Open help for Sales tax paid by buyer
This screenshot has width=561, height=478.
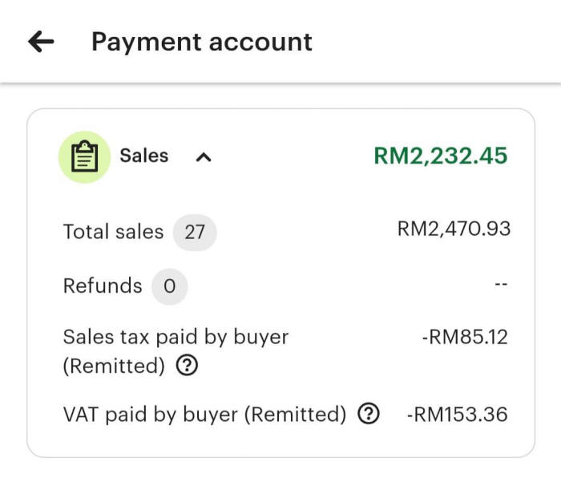[x=186, y=367]
